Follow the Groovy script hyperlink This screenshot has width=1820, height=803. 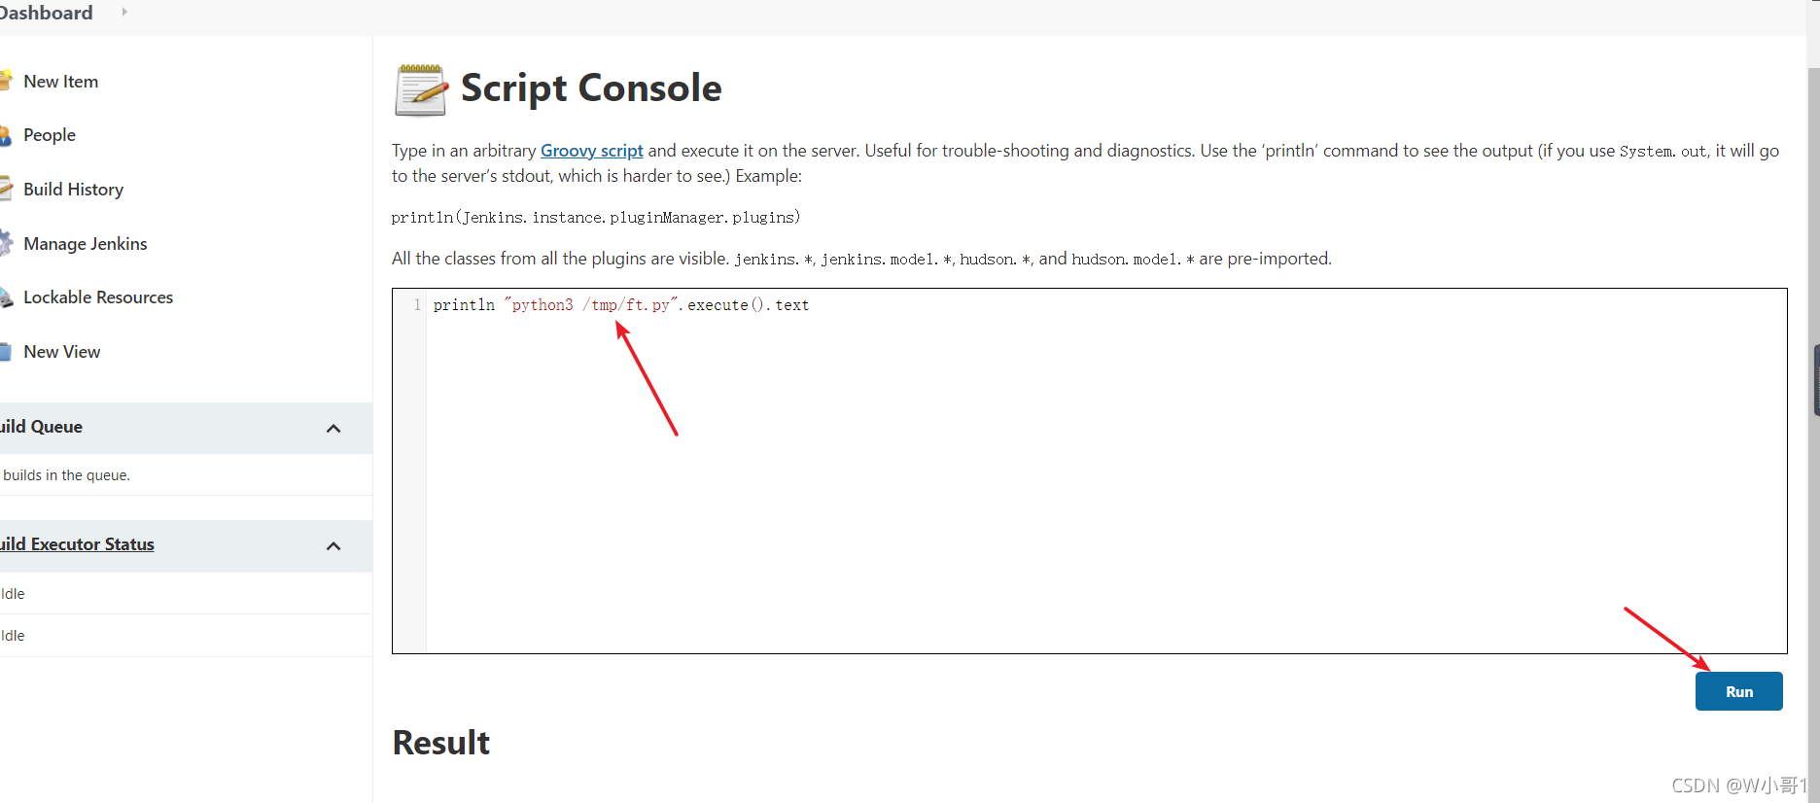(x=591, y=151)
